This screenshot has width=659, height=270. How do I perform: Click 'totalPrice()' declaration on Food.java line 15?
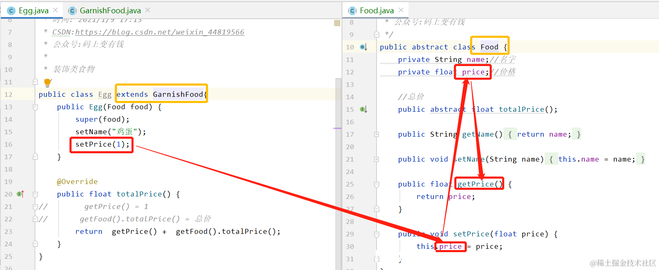526,109
